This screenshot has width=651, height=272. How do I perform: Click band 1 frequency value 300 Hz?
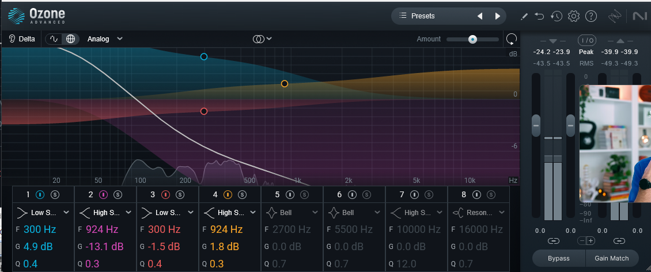coord(40,229)
